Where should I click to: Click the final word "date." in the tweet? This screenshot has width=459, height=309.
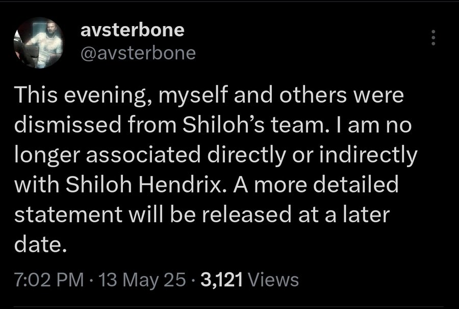[41, 245]
